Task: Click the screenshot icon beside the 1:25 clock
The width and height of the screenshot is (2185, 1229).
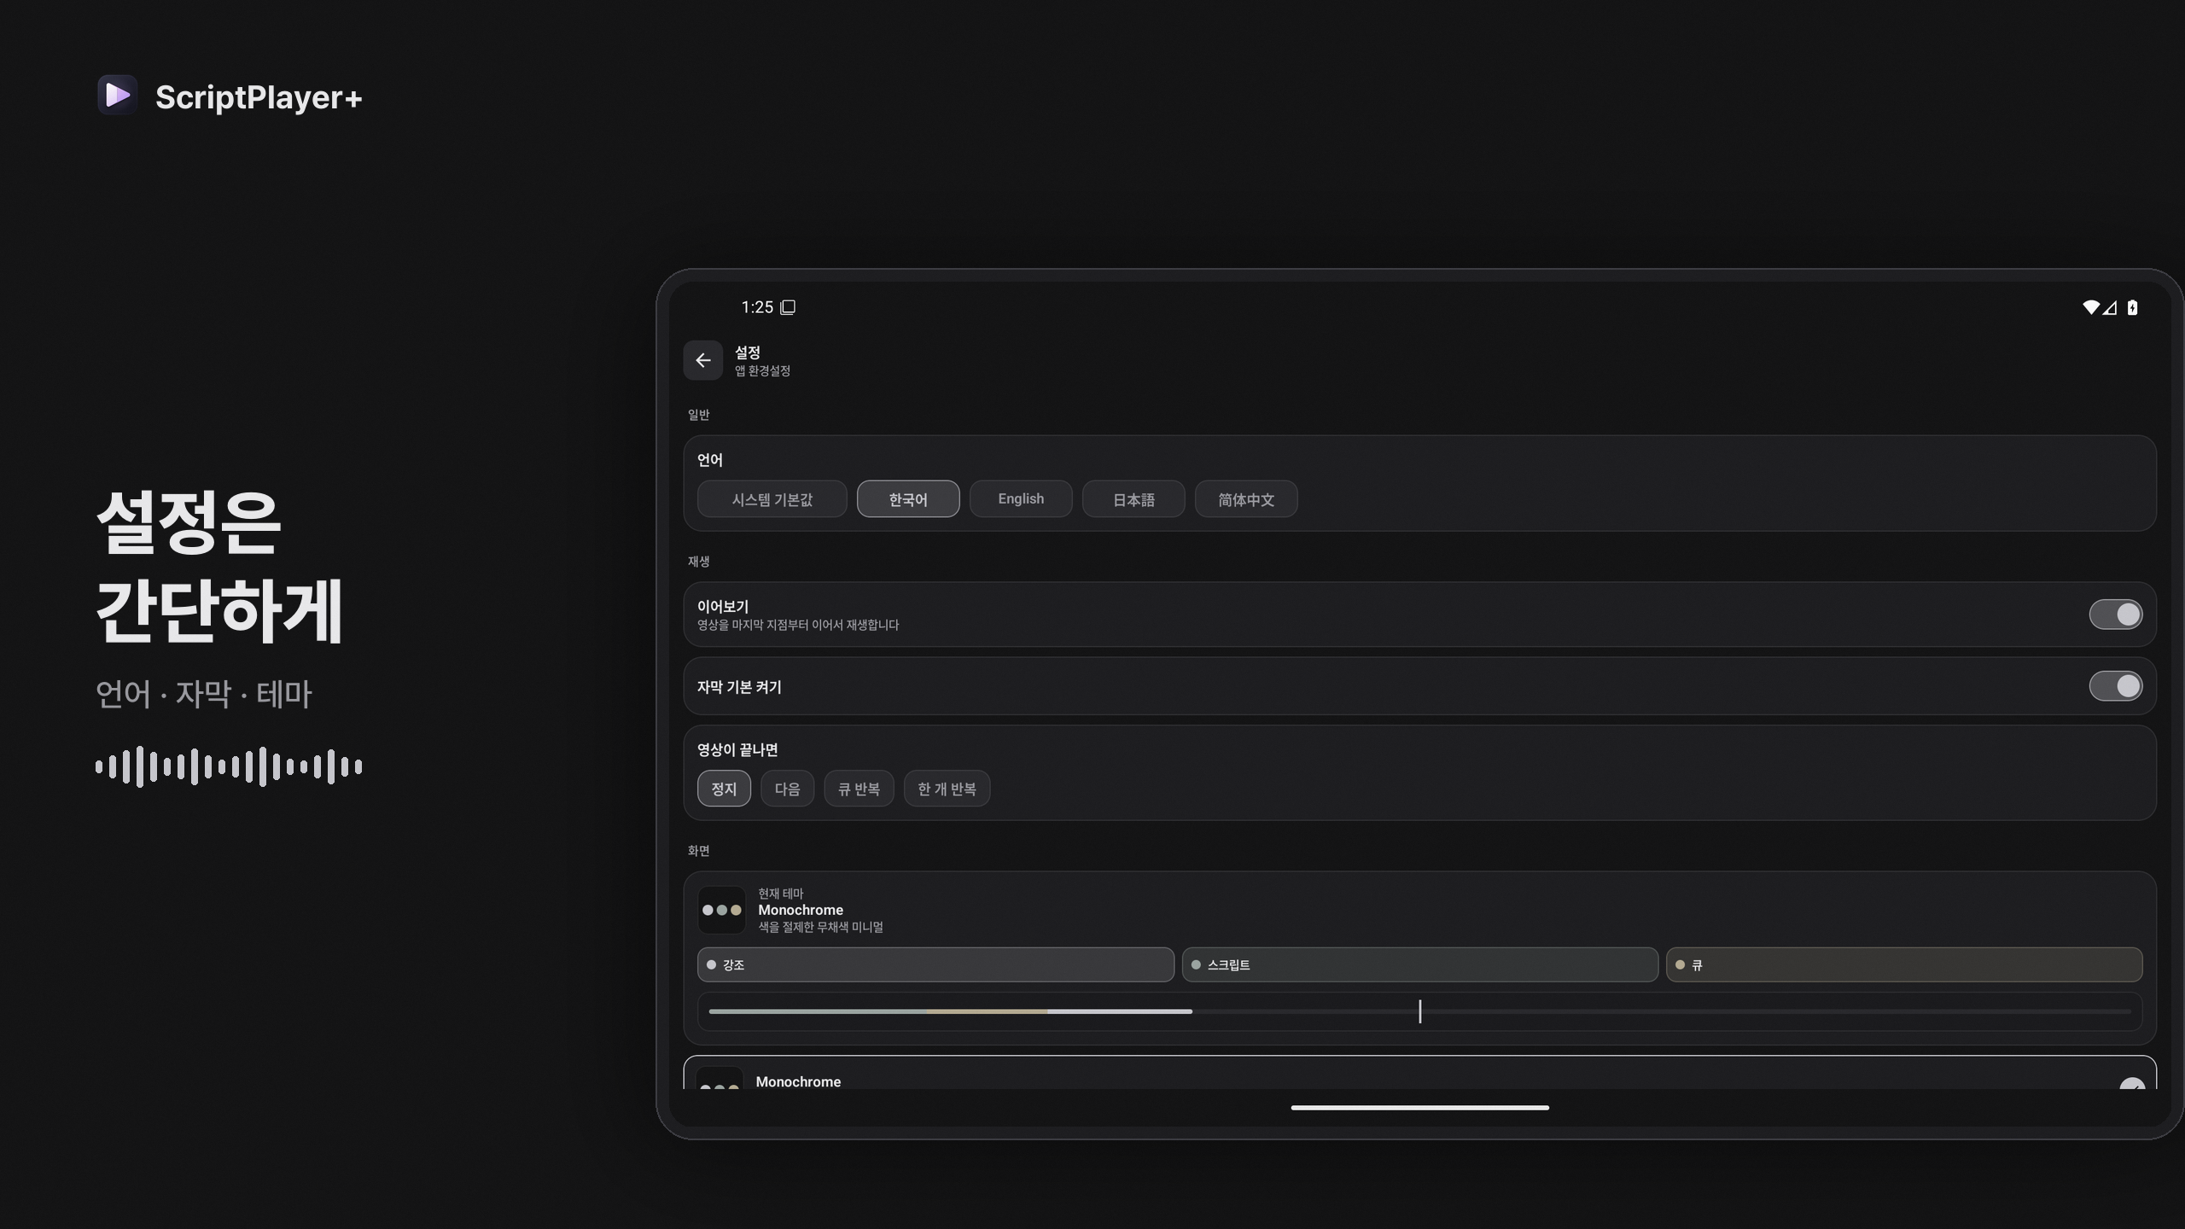Action: tap(788, 307)
